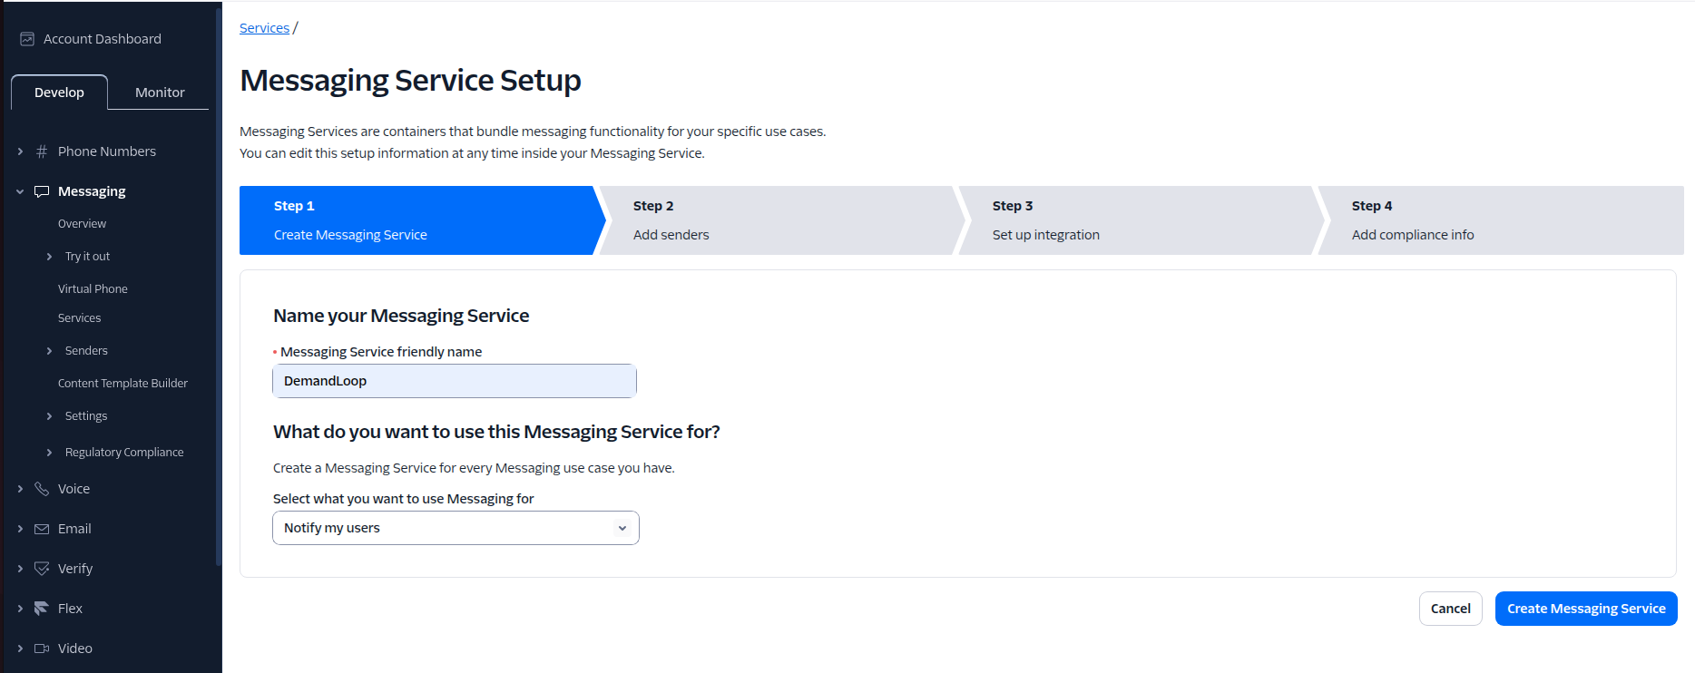Open Content Template Builder from the sidebar
Screen dimensions: 1695x673
[x=122, y=383]
